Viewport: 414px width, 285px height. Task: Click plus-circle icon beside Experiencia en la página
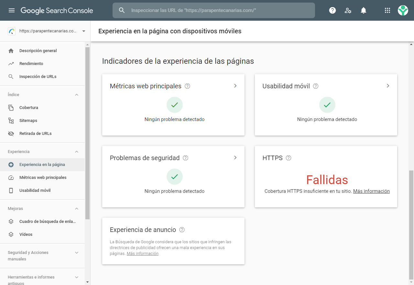click(11, 165)
